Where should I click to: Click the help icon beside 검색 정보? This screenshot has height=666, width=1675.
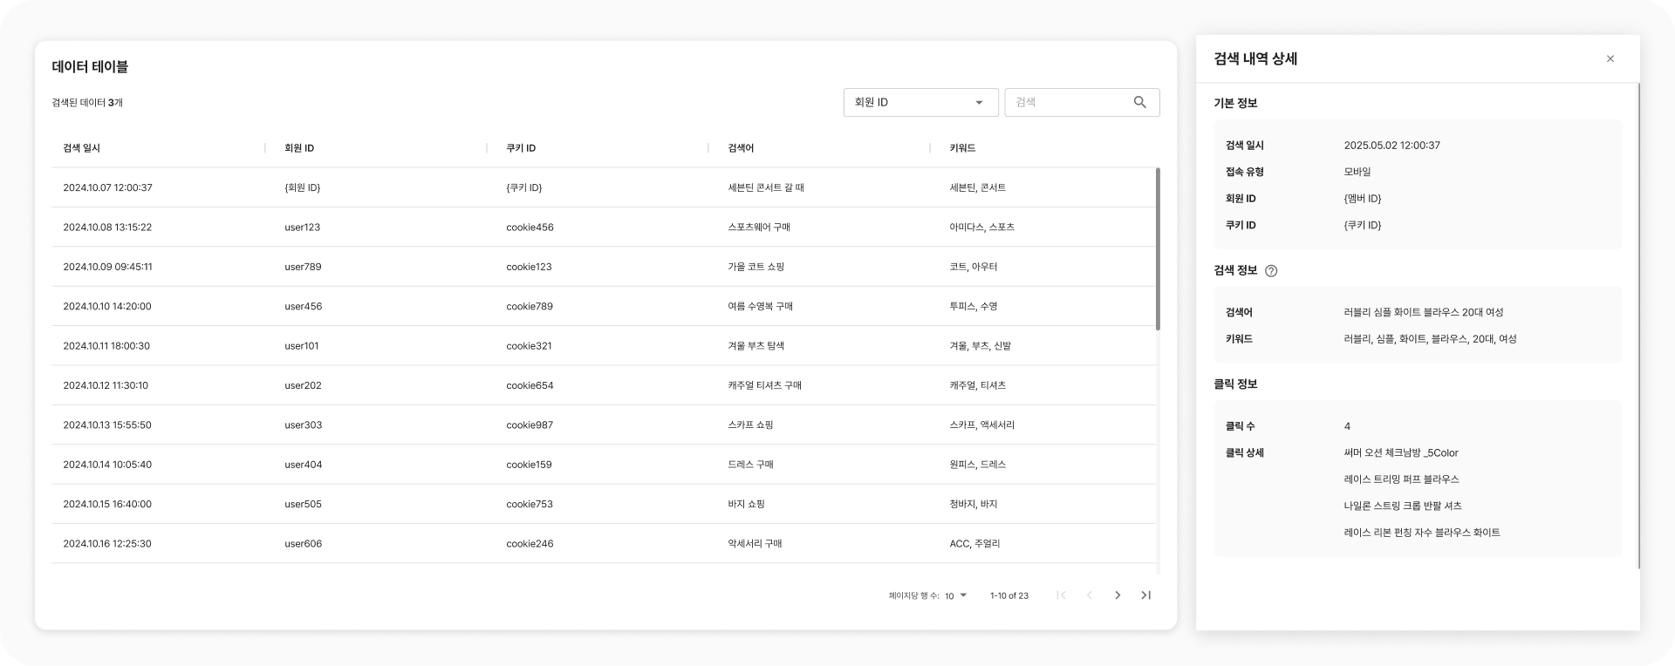point(1271,271)
